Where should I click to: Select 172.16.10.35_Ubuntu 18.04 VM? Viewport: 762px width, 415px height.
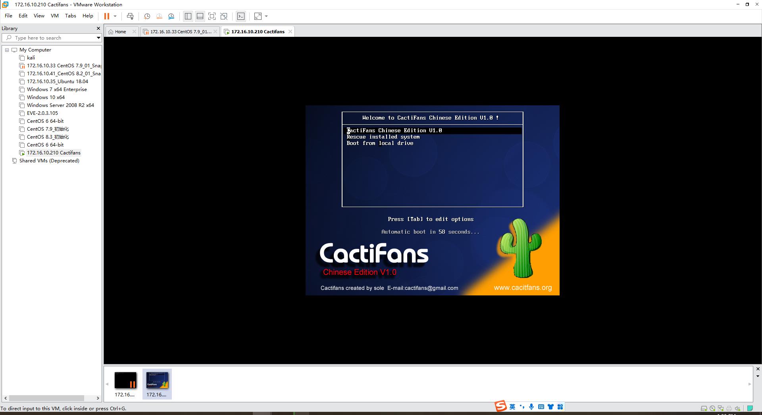[x=58, y=82]
